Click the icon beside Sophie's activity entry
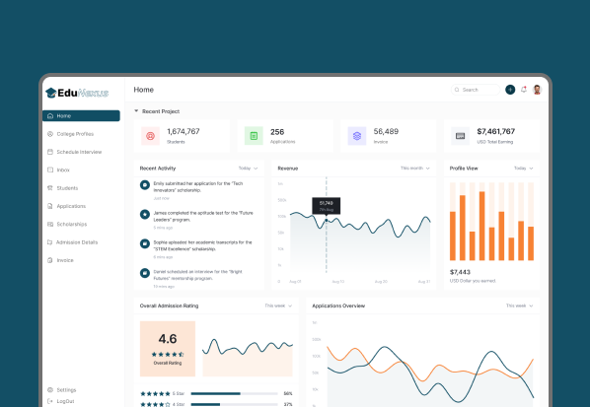The height and width of the screenshot is (407, 590). pyautogui.click(x=145, y=243)
